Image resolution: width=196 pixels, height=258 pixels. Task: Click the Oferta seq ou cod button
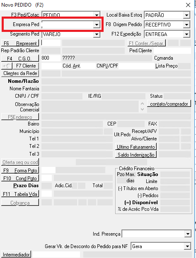[20, 162]
